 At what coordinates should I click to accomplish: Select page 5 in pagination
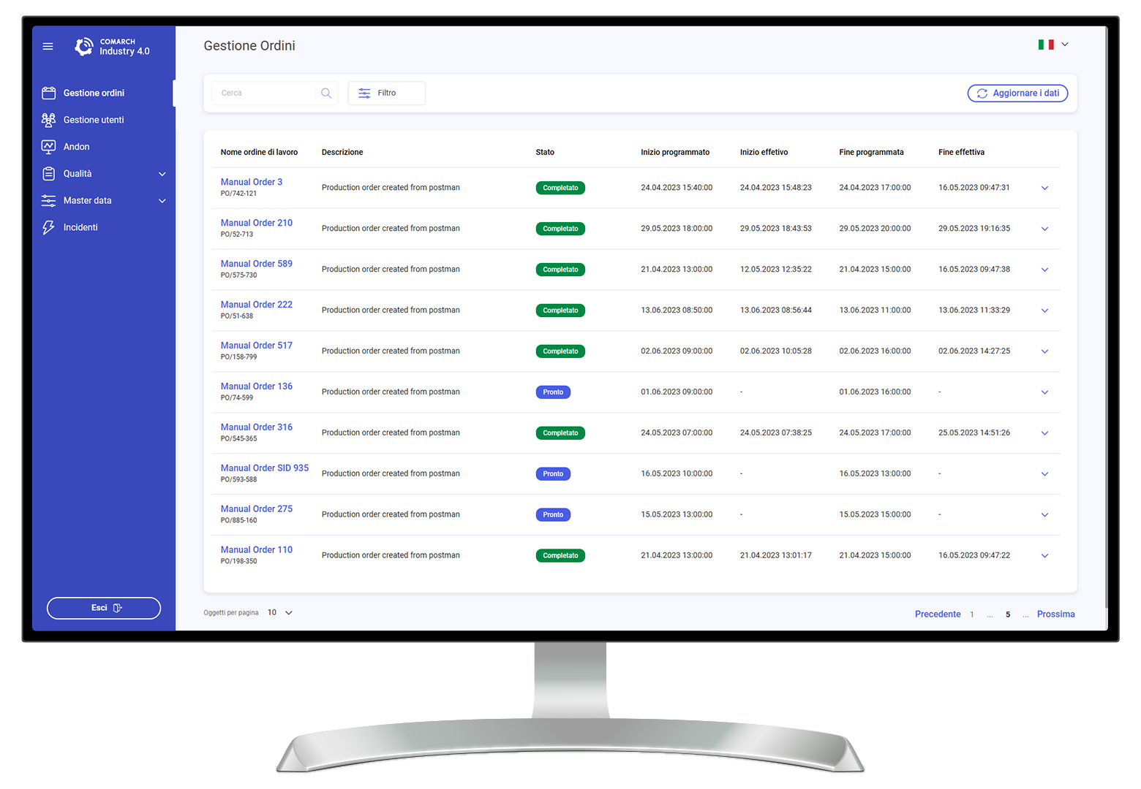[1008, 614]
